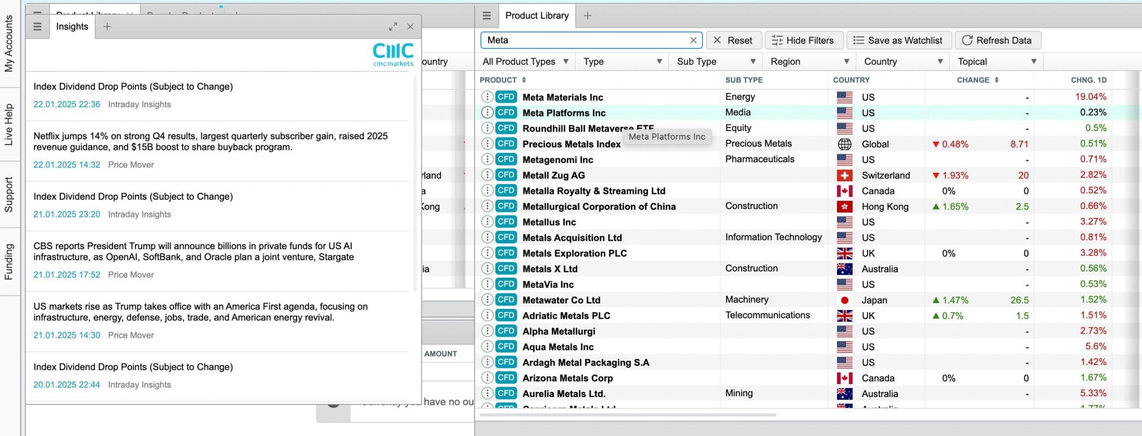This screenshot has width=1142, height=436.
Task: Open options menu for Alpha Metallurgi
Action: [487, 331]
